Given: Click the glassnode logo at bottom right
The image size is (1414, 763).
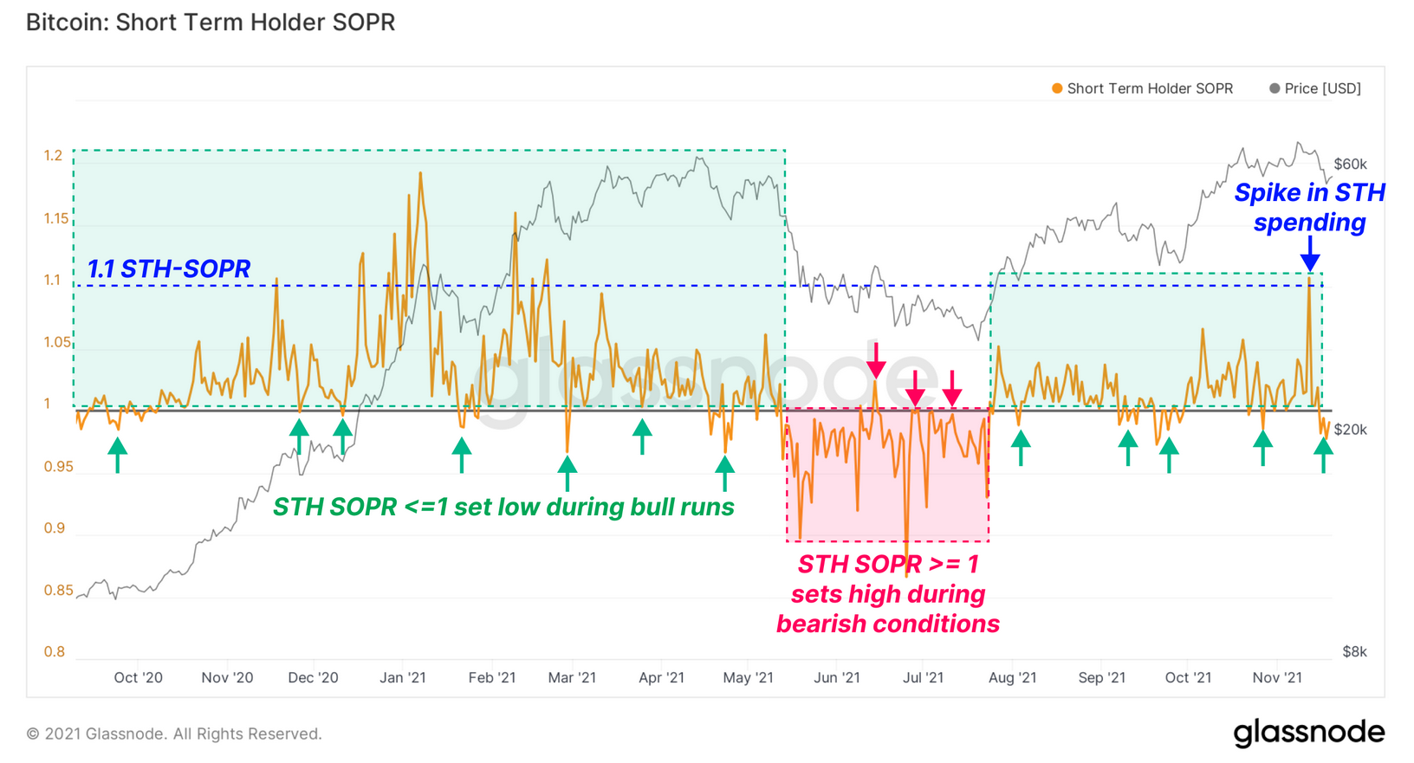Looking at the screenshot, I should [1308, 732].
